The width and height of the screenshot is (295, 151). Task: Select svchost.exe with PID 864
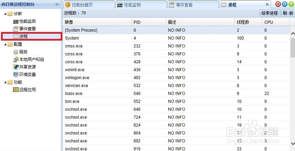click(176, 133)
